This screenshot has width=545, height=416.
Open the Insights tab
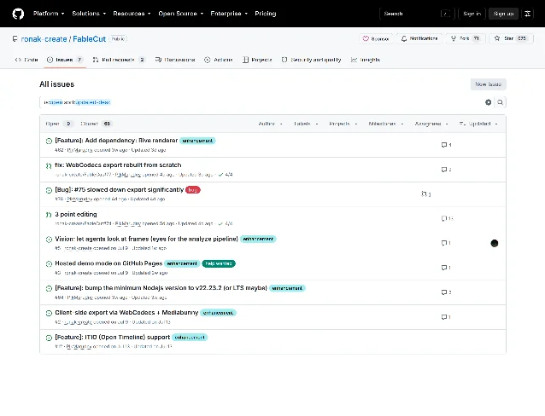(x=366, y=60)
